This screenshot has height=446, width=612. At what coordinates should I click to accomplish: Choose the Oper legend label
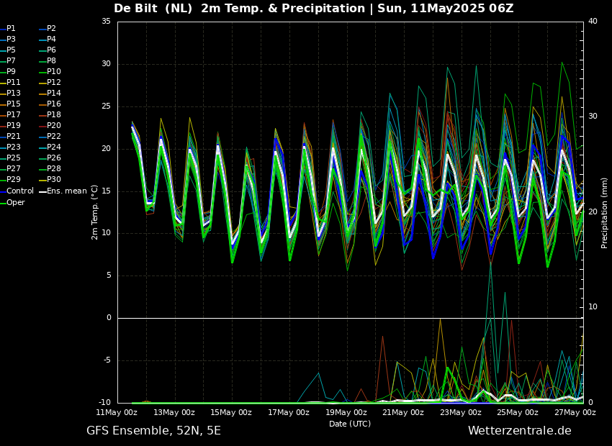(16, 203)
